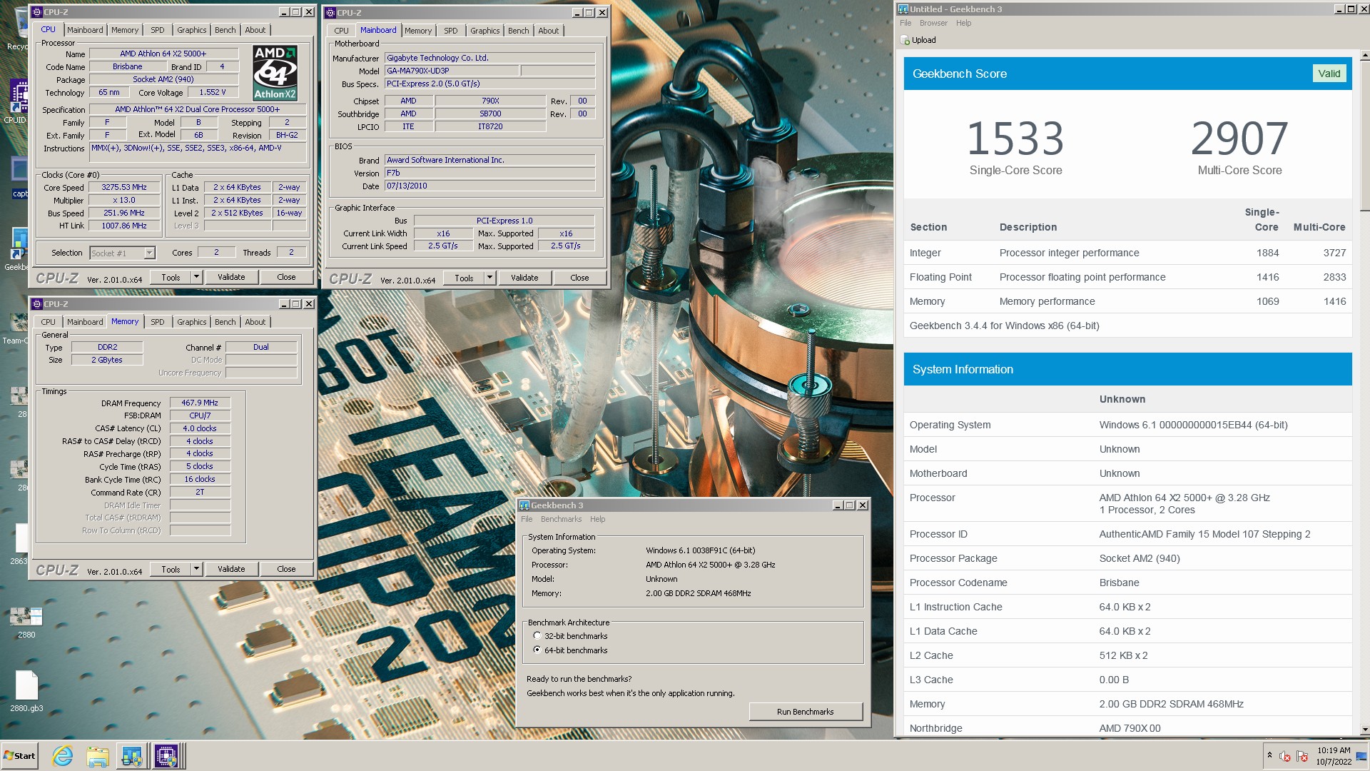The image size is (1370, 771).
Task: Click the CPU-Z title icon in Memory window
Action: coord(37,304)
